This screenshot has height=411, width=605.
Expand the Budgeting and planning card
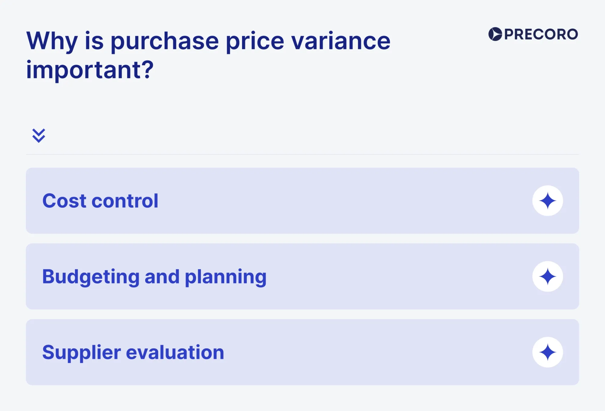point(302,277)
